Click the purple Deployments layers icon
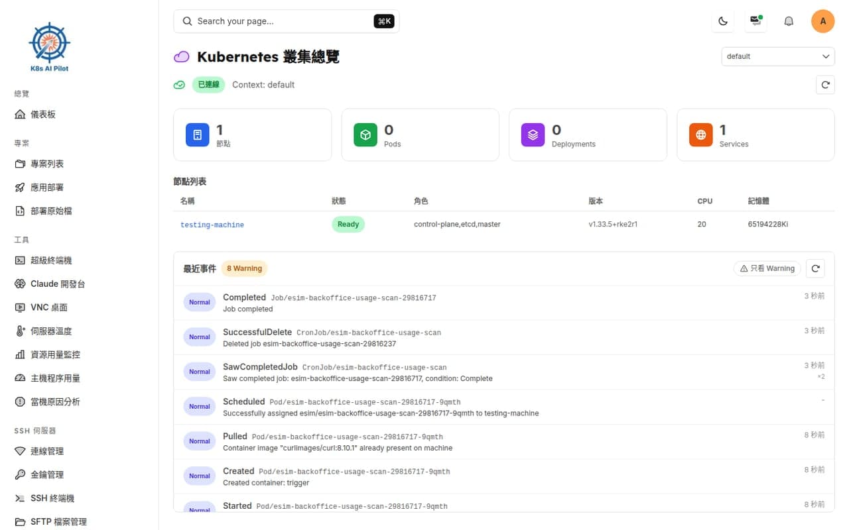 coord(533,135)
